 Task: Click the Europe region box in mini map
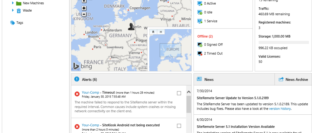point(170,50)
